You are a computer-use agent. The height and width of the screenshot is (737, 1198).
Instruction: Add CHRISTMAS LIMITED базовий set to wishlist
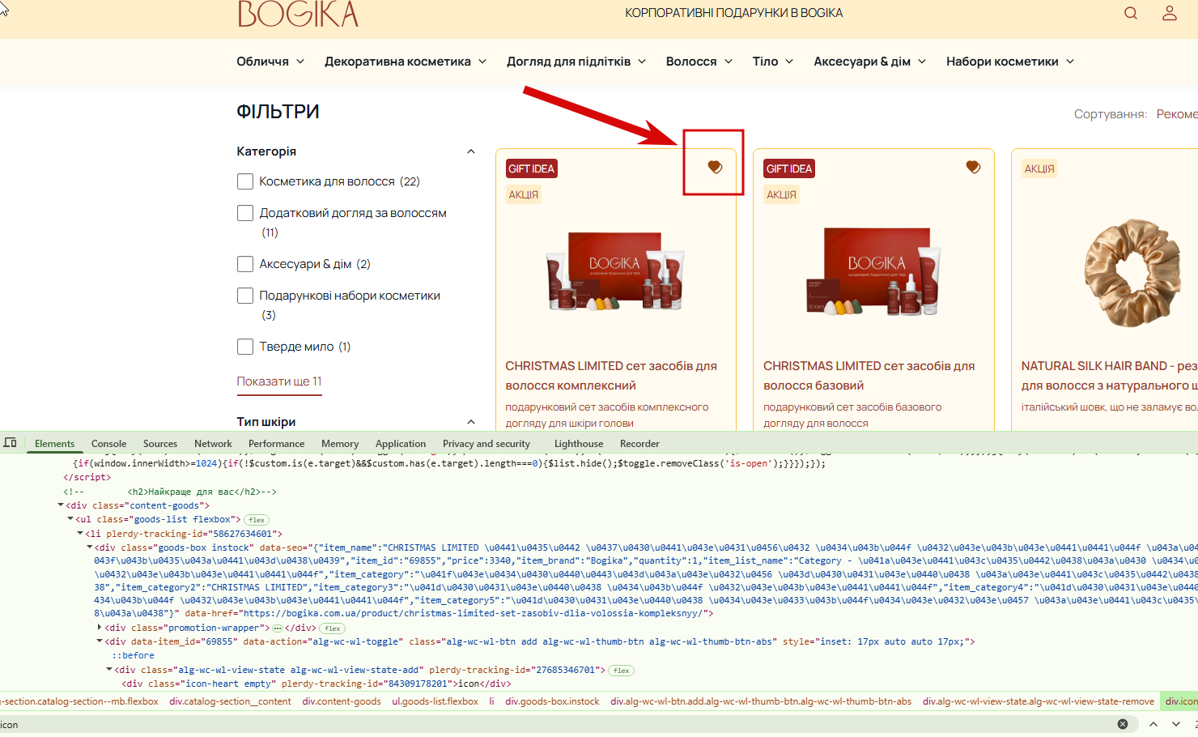[x=973, y=167]
